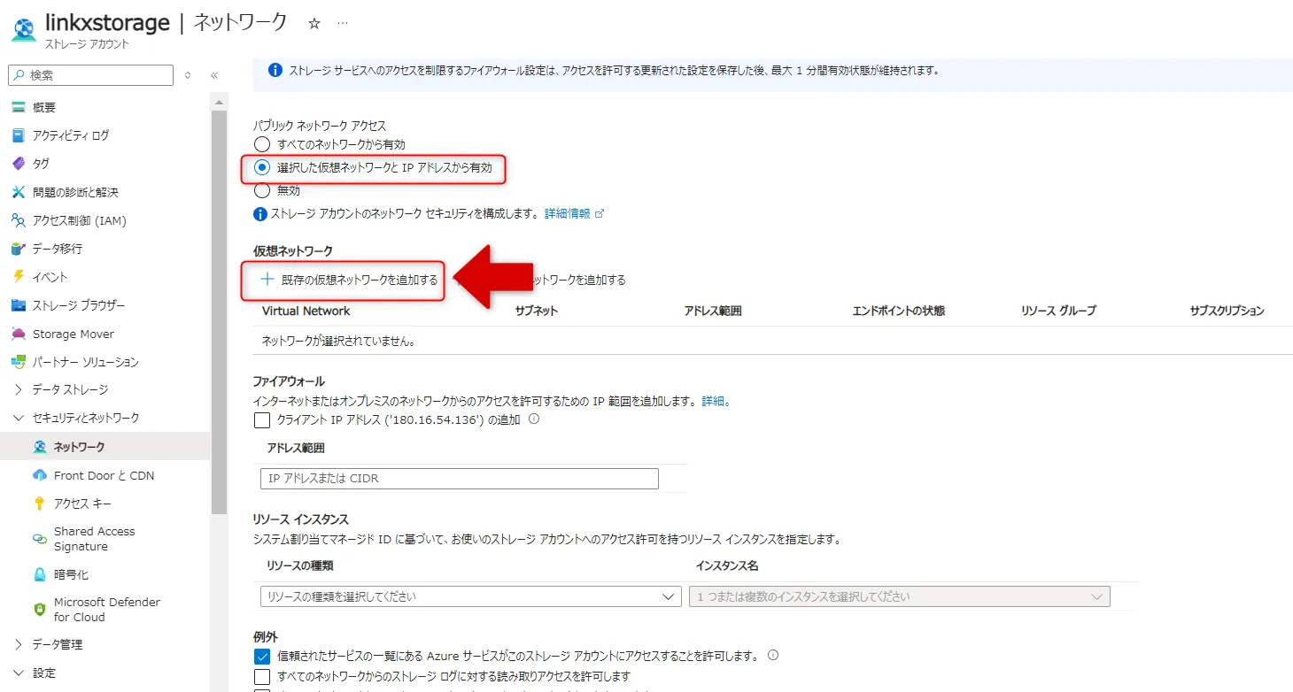Open Front Door と CDN menu item

point(105,475)
